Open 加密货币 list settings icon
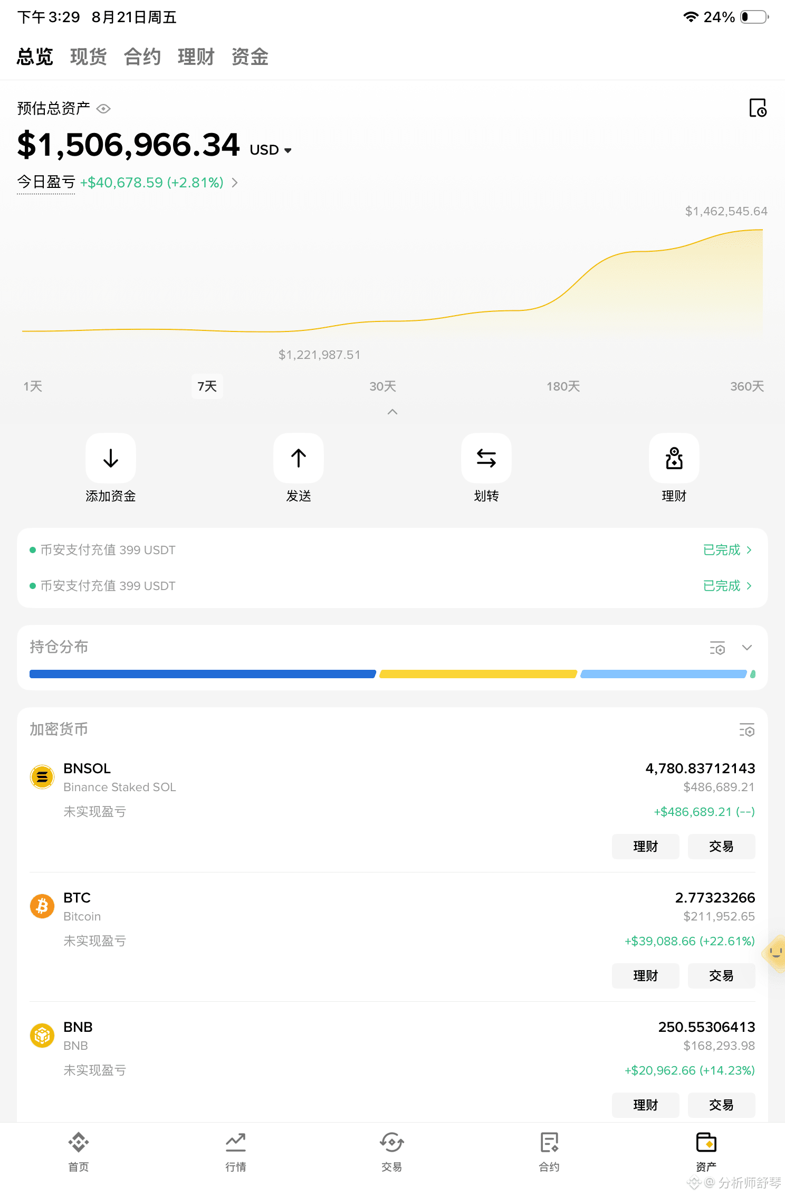785x1196 pixels. click(747, 730)
